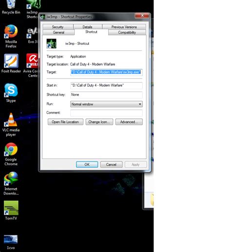Click the 'Application' target type text
Viewport: 231px width, 252px height.
78,57
